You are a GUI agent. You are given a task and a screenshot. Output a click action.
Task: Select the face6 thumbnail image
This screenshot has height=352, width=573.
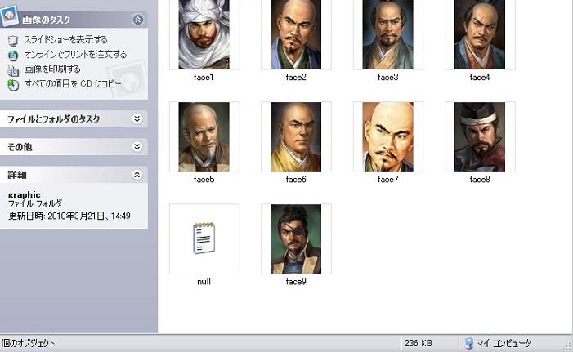click(x=296, y=137)
